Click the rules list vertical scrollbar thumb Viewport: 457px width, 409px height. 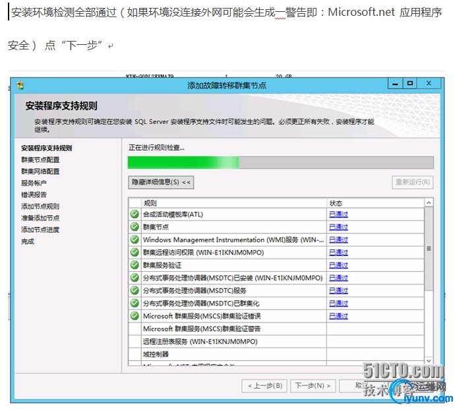[x=429, y=249]
